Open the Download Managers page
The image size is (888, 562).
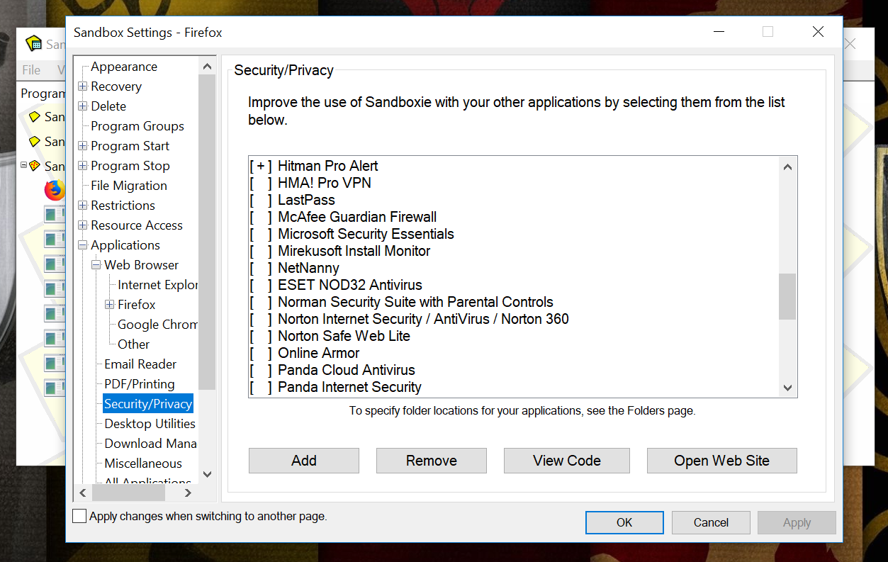(x=151, y=444)
